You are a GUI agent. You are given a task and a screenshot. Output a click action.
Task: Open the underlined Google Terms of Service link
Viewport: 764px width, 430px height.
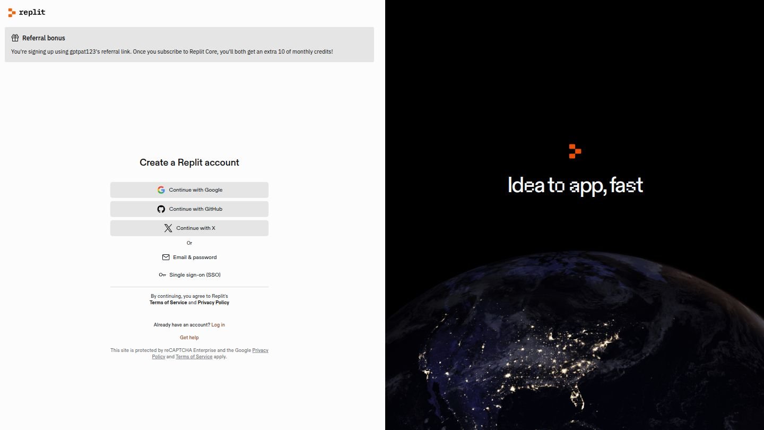point(194,357)
